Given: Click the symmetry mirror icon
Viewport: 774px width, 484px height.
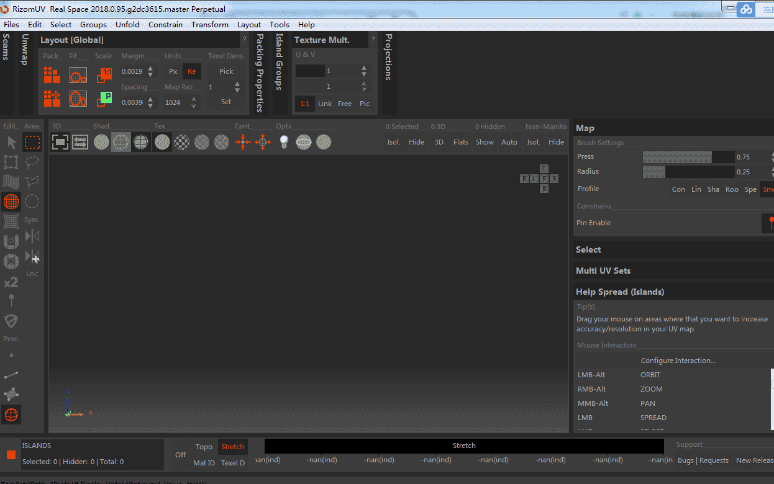Looking at the screenshot, I should pyautogui.click(x=32, y=236).
